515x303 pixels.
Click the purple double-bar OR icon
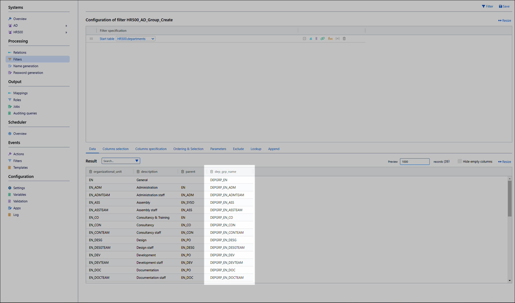tap(317, 39)
